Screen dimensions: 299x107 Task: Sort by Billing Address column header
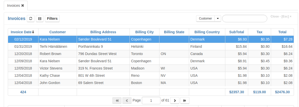pyautogui.click(x=103, y=32)
